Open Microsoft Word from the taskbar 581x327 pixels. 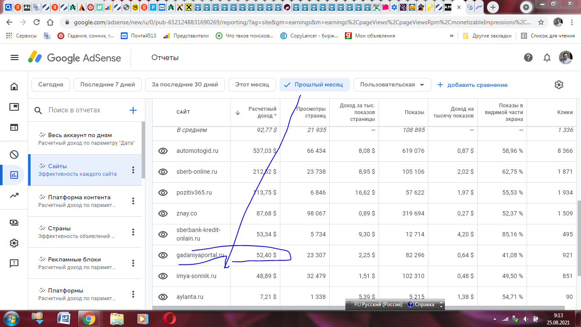click(x=64, y=318)
